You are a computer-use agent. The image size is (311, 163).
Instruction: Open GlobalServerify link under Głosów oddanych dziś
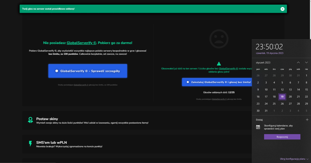(219, 99)
